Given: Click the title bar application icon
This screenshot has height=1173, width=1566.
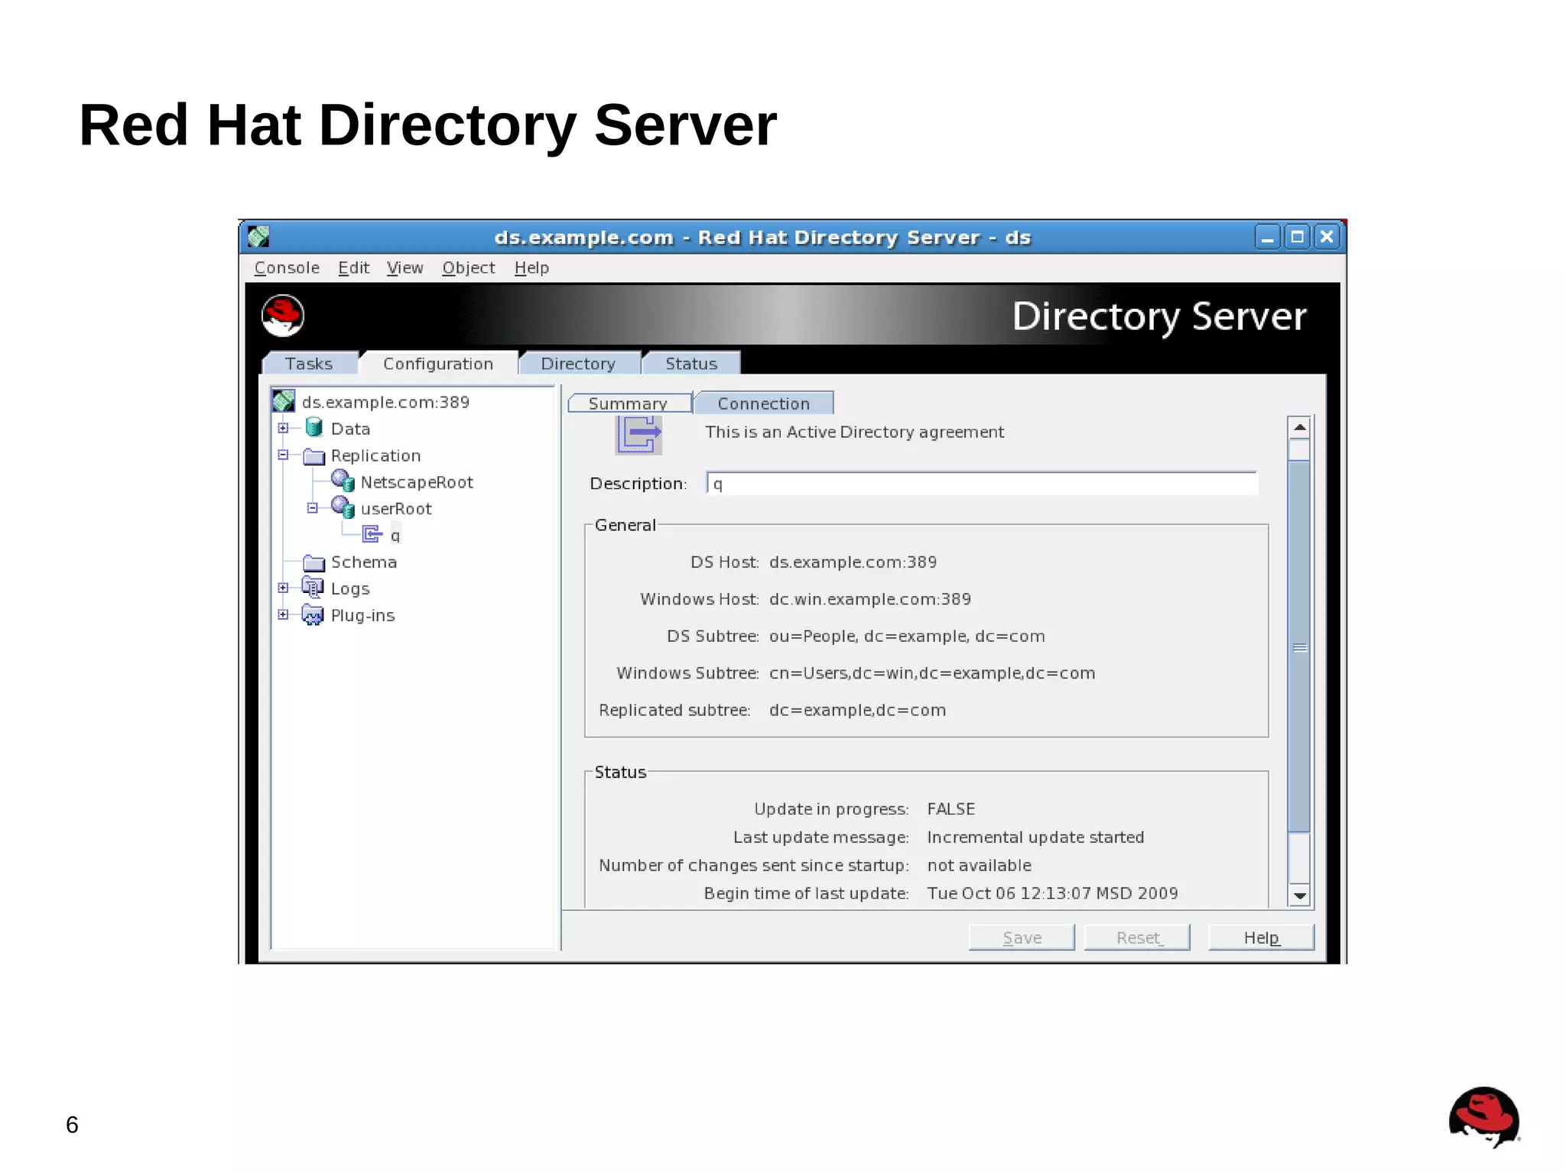Looking at the screenshot, I should point(258,237).
